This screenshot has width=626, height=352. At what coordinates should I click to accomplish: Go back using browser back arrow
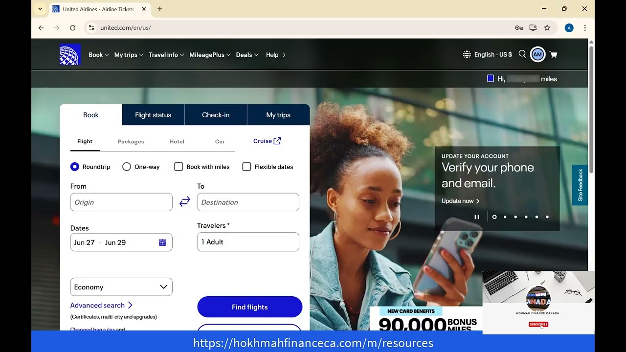(41, 28)
